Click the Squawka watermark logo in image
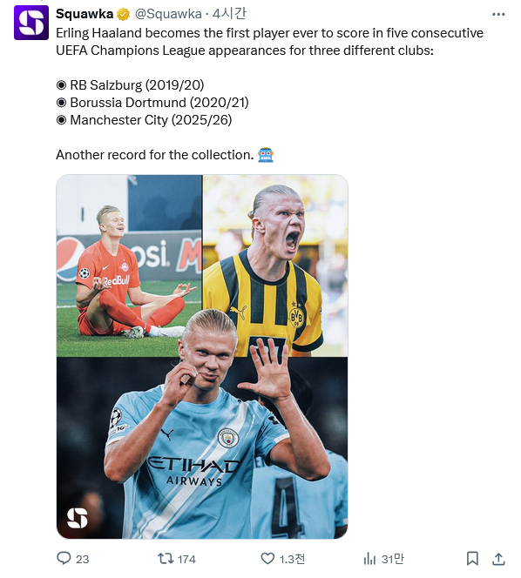Image resolution: width=521 pixels, height=578 pixels. coord(78,518)
